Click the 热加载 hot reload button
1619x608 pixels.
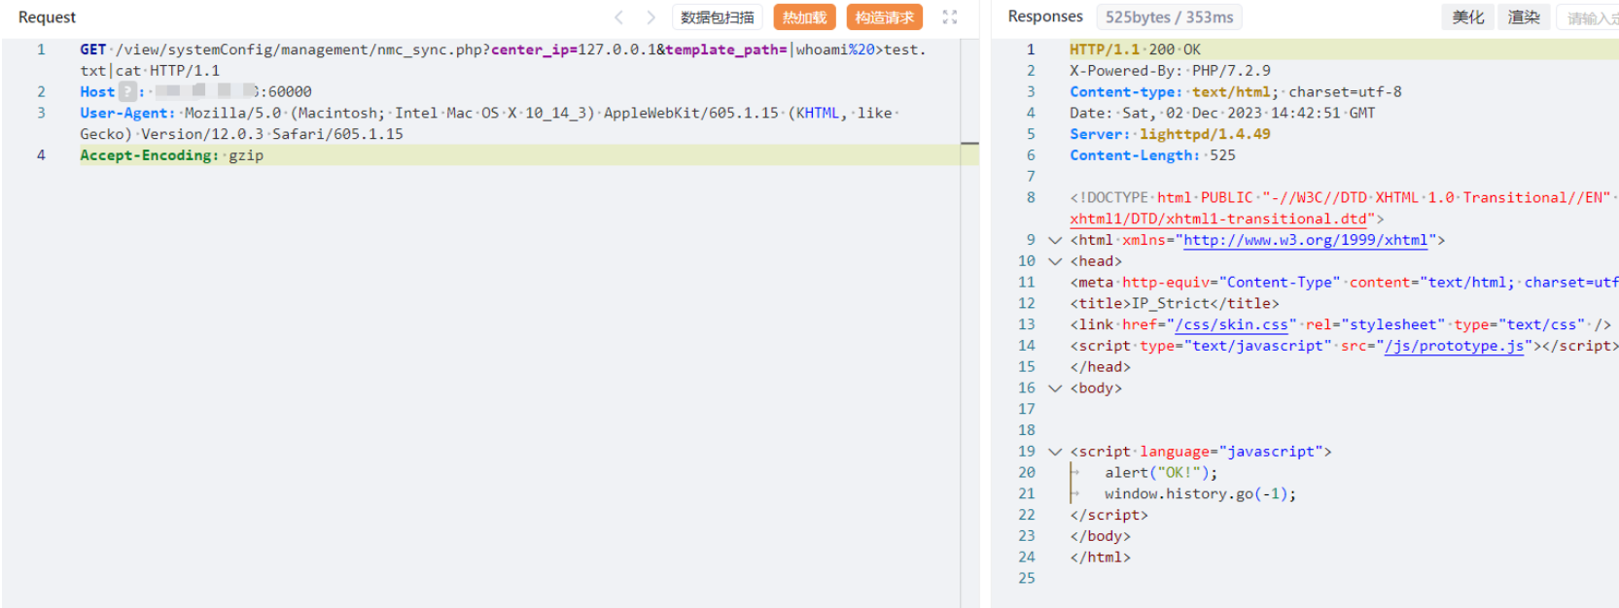805,17
